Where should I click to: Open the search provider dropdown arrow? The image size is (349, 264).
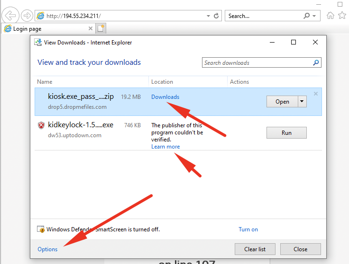click(x=314, y=16)
